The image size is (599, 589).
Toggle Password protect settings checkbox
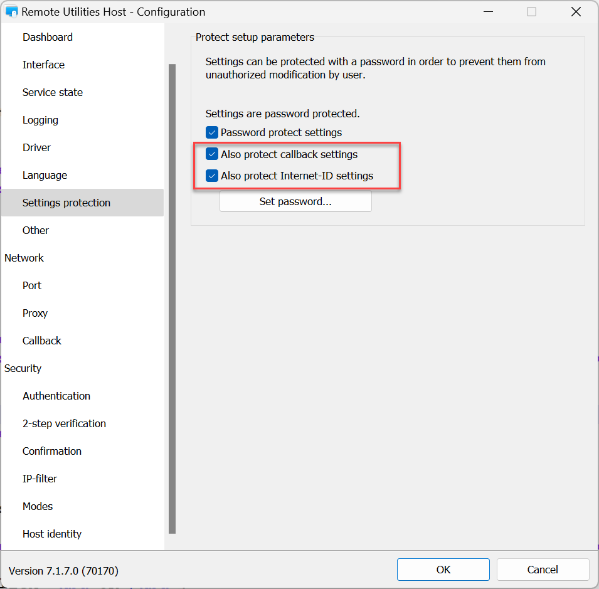point(212,133)
